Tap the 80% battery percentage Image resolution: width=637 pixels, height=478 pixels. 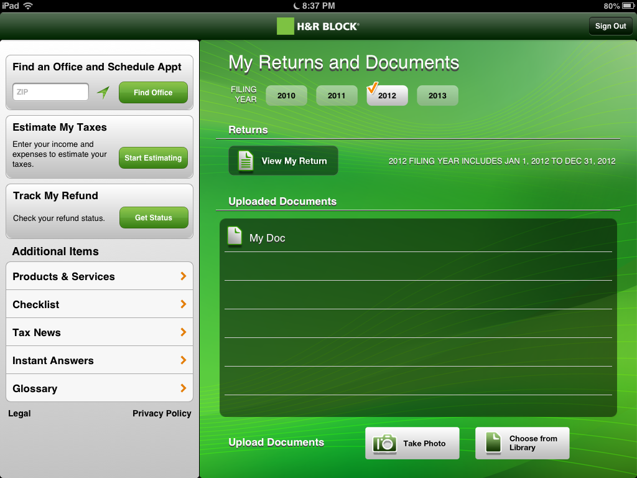[x=611, y=6]
